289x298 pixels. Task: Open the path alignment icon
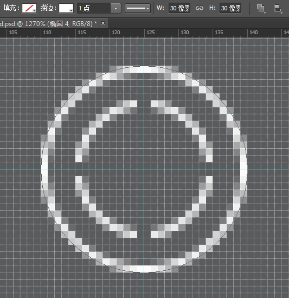[278, 8]
